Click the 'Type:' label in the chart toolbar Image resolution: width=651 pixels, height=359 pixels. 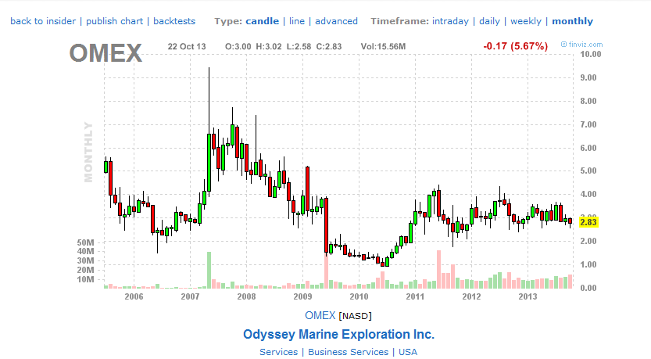pyautogui.click(x=228, y=21)
